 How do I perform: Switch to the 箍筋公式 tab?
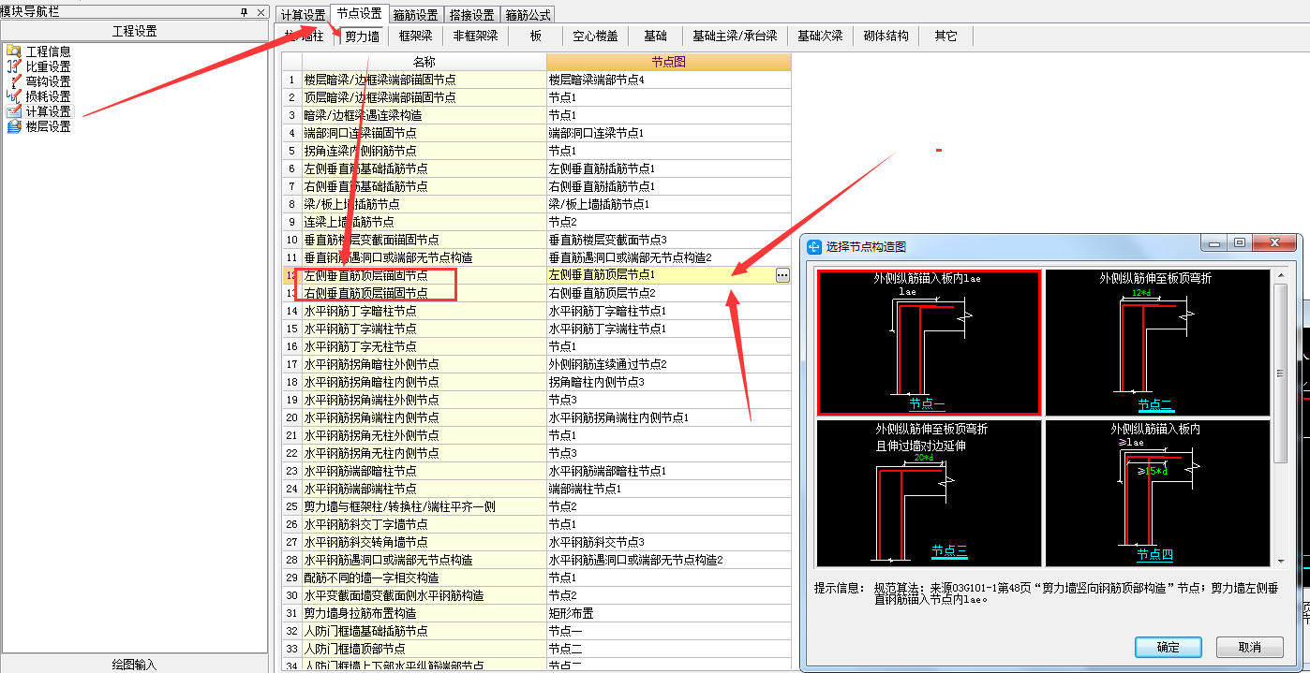pyautogui.click(x=528, y=15)
